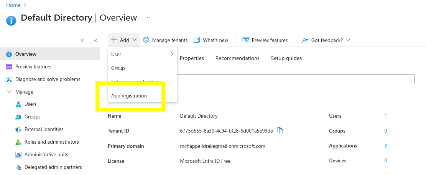
Task: Switch to the Recommendations tab
Action: coord(237,58)
